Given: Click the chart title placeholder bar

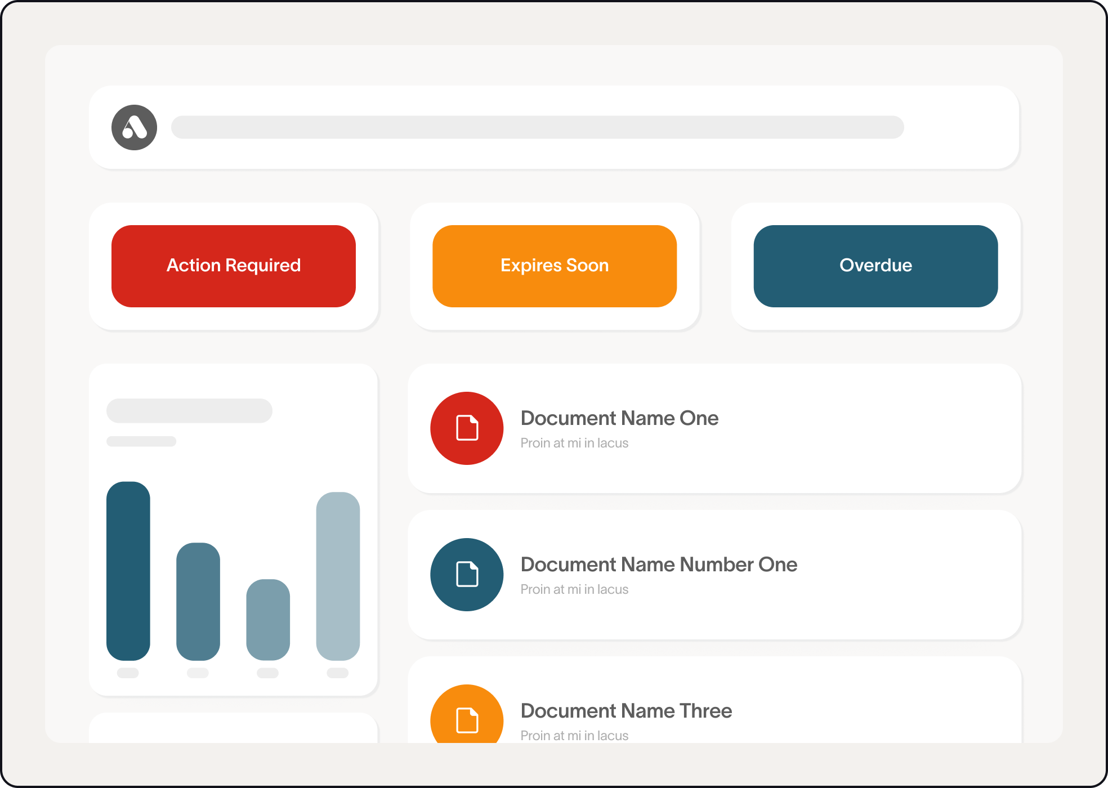Looking at the screenshot, I should click(189, 411).
